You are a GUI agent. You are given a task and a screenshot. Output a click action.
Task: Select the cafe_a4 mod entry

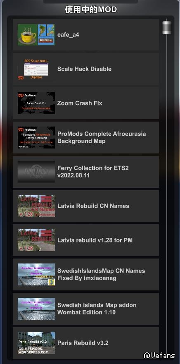(x=86, y=35)
